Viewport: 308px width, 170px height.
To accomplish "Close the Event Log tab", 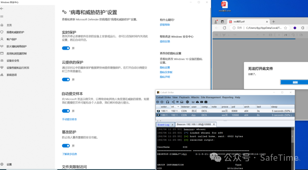I will (x=173, y=125).
